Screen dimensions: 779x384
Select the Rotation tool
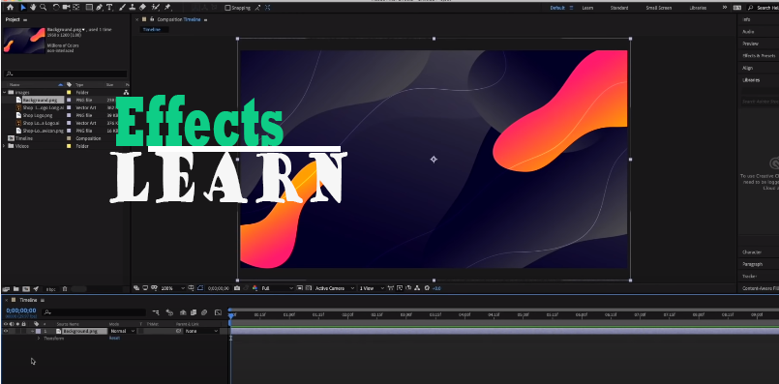tap(56, 8)
